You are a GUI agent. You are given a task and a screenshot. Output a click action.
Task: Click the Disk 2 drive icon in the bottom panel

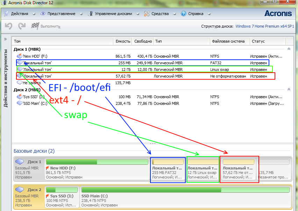point(20,189)
